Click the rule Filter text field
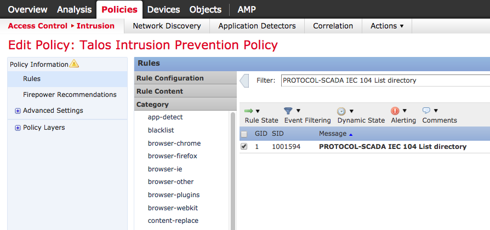Viewport: 490px width, 230px height. click(x=384, y=81)
